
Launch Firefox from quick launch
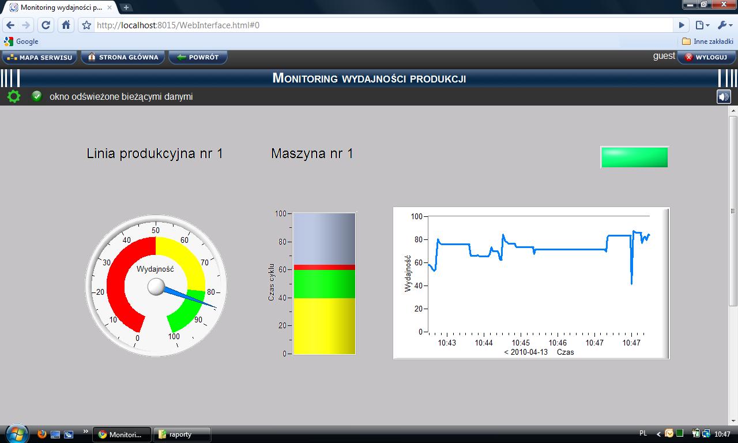pos(42,434)
